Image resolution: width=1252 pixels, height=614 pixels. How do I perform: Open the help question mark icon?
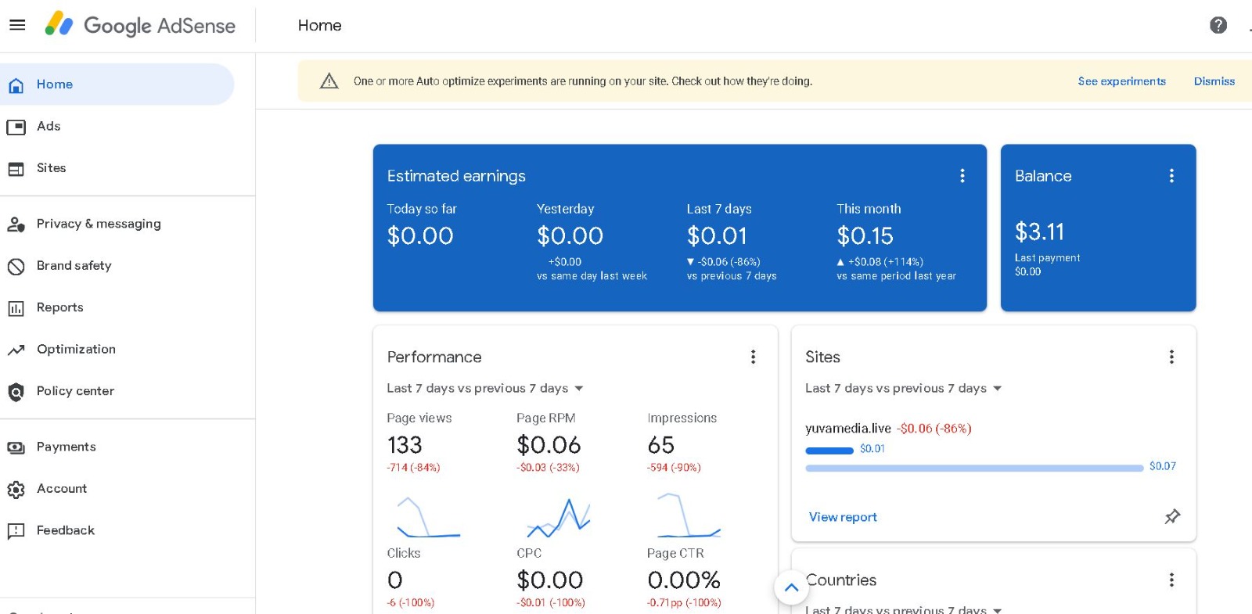tap(1218, 25)
